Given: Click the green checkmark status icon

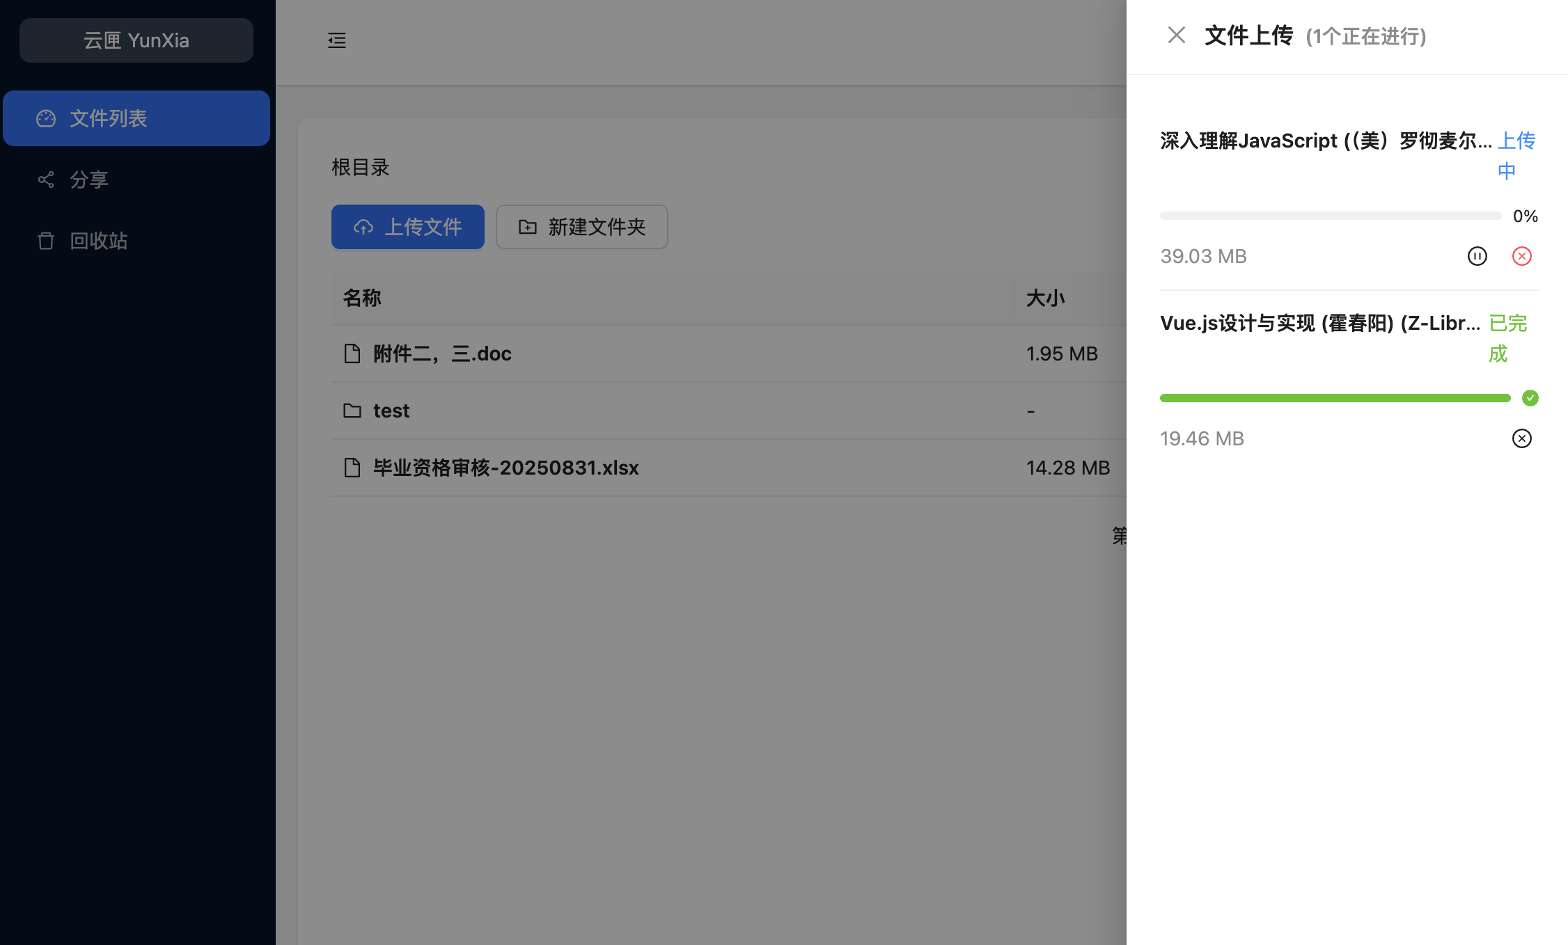Looking at the screenshot, I should tap(1530, 398).
